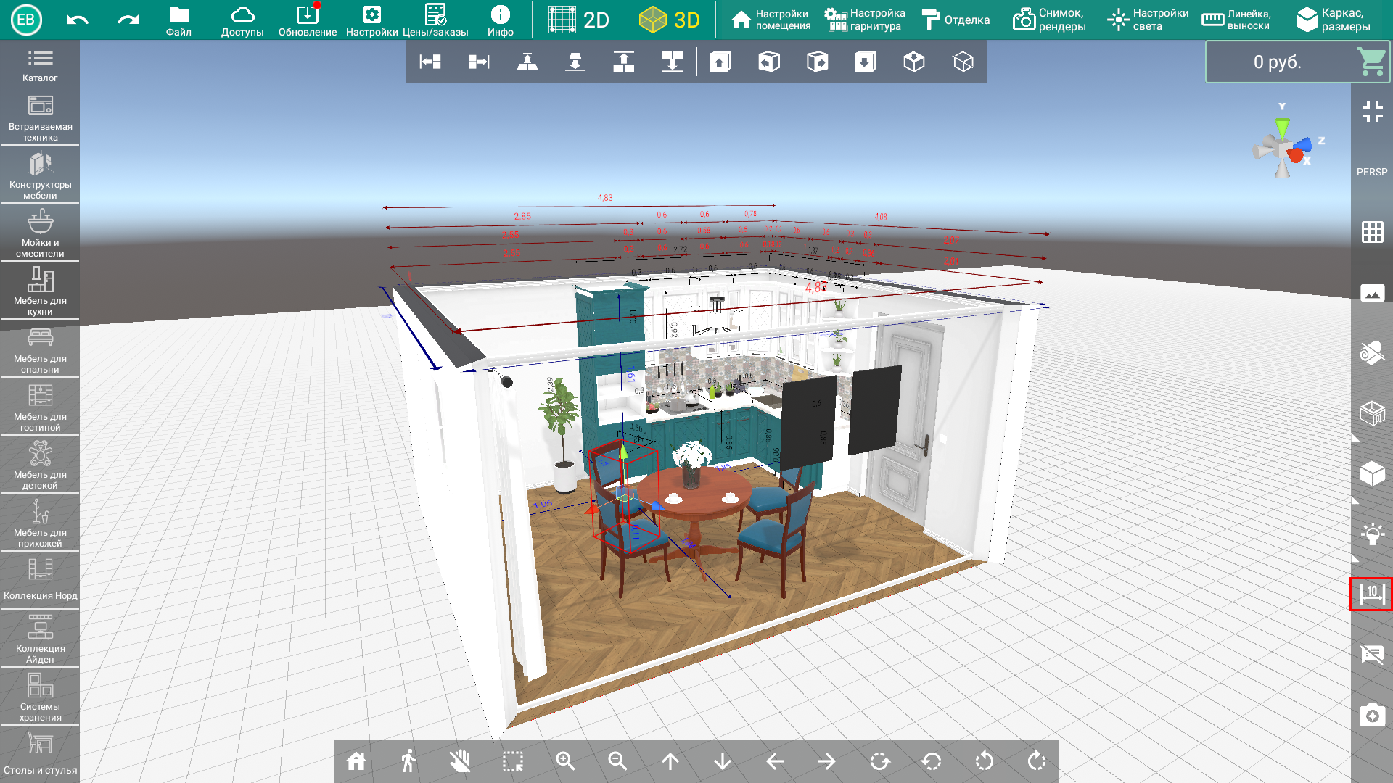The width and height of the screenshot is (1393, 783).
Task: Select the wireframe cube icon
Action: pos(963,62)
